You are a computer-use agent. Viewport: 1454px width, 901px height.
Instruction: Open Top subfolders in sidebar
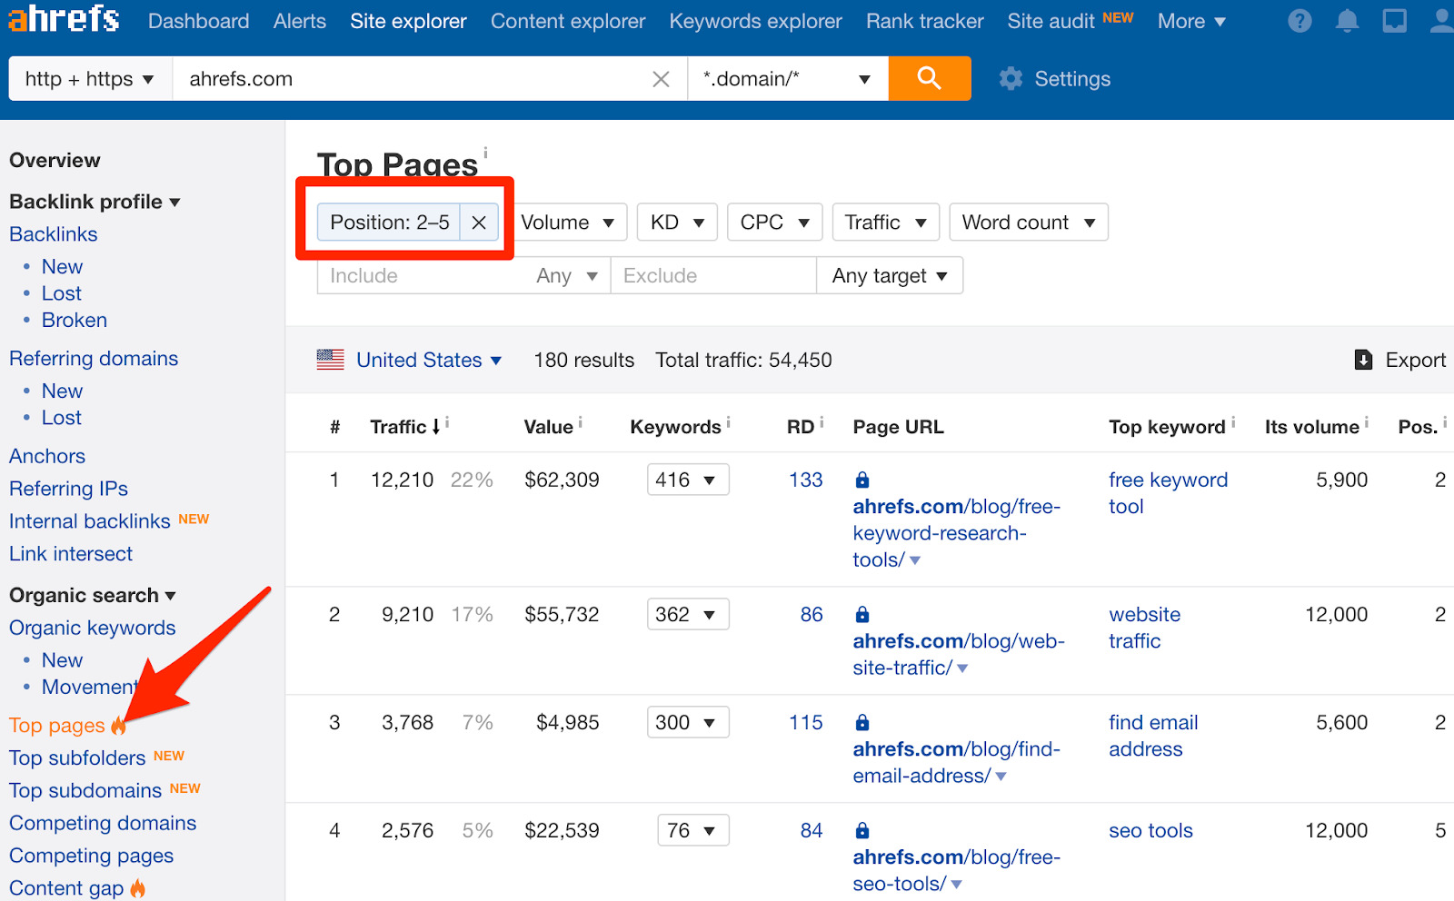tap(77, 758)
